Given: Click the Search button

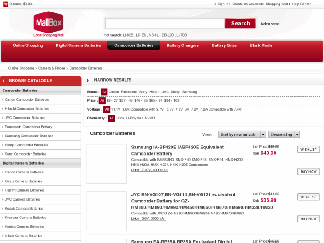Looking at the screenshot, I should [x=240, y=23].
